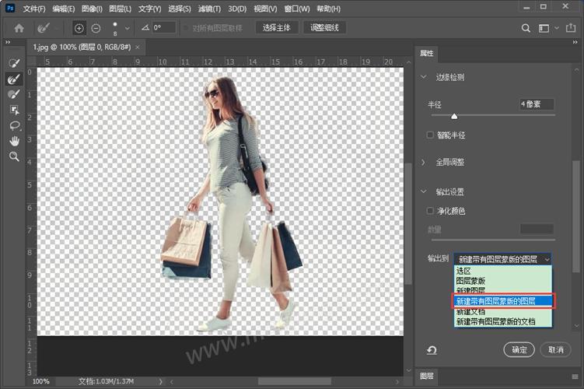The image size is (584, 389).
Task: Click the 半径 value field
Action: point(537,104)
